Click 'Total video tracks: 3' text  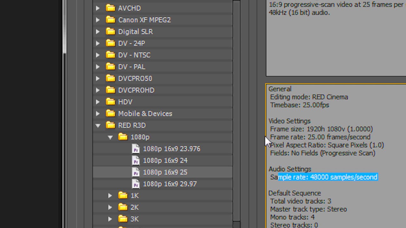pyautogui.click(x=300, y=201)
